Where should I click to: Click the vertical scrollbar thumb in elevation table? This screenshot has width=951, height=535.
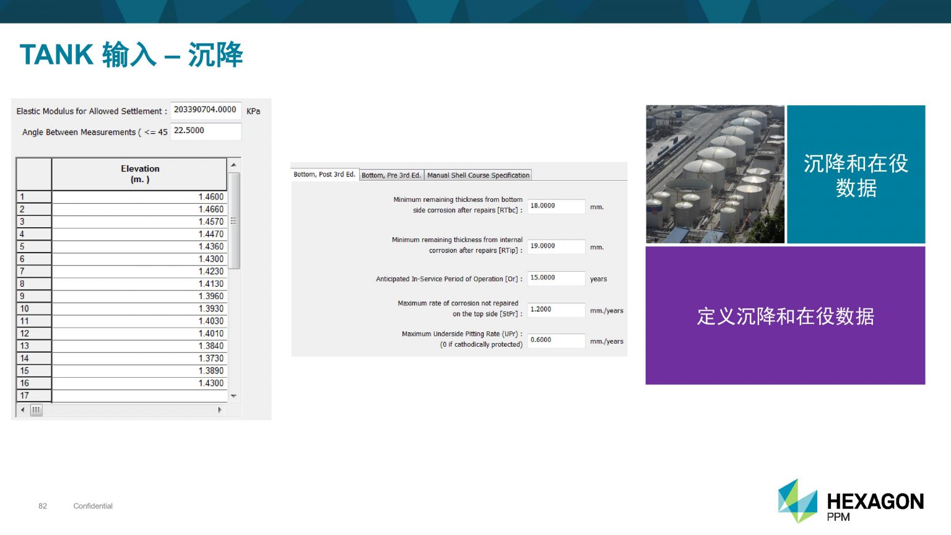pyautogui.click(x=233, y=220)
